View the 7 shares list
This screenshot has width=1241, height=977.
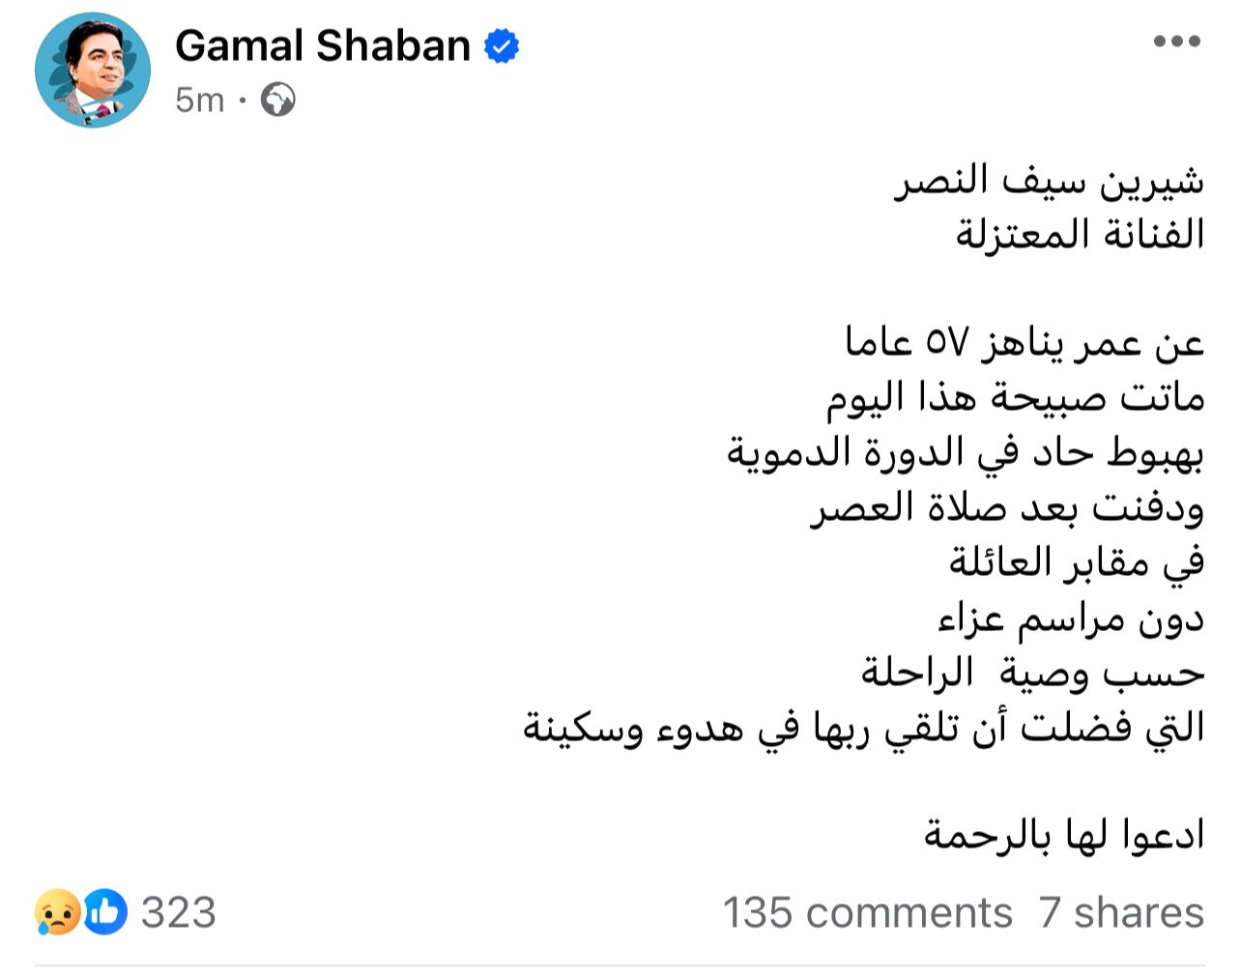click(1121, 912)
